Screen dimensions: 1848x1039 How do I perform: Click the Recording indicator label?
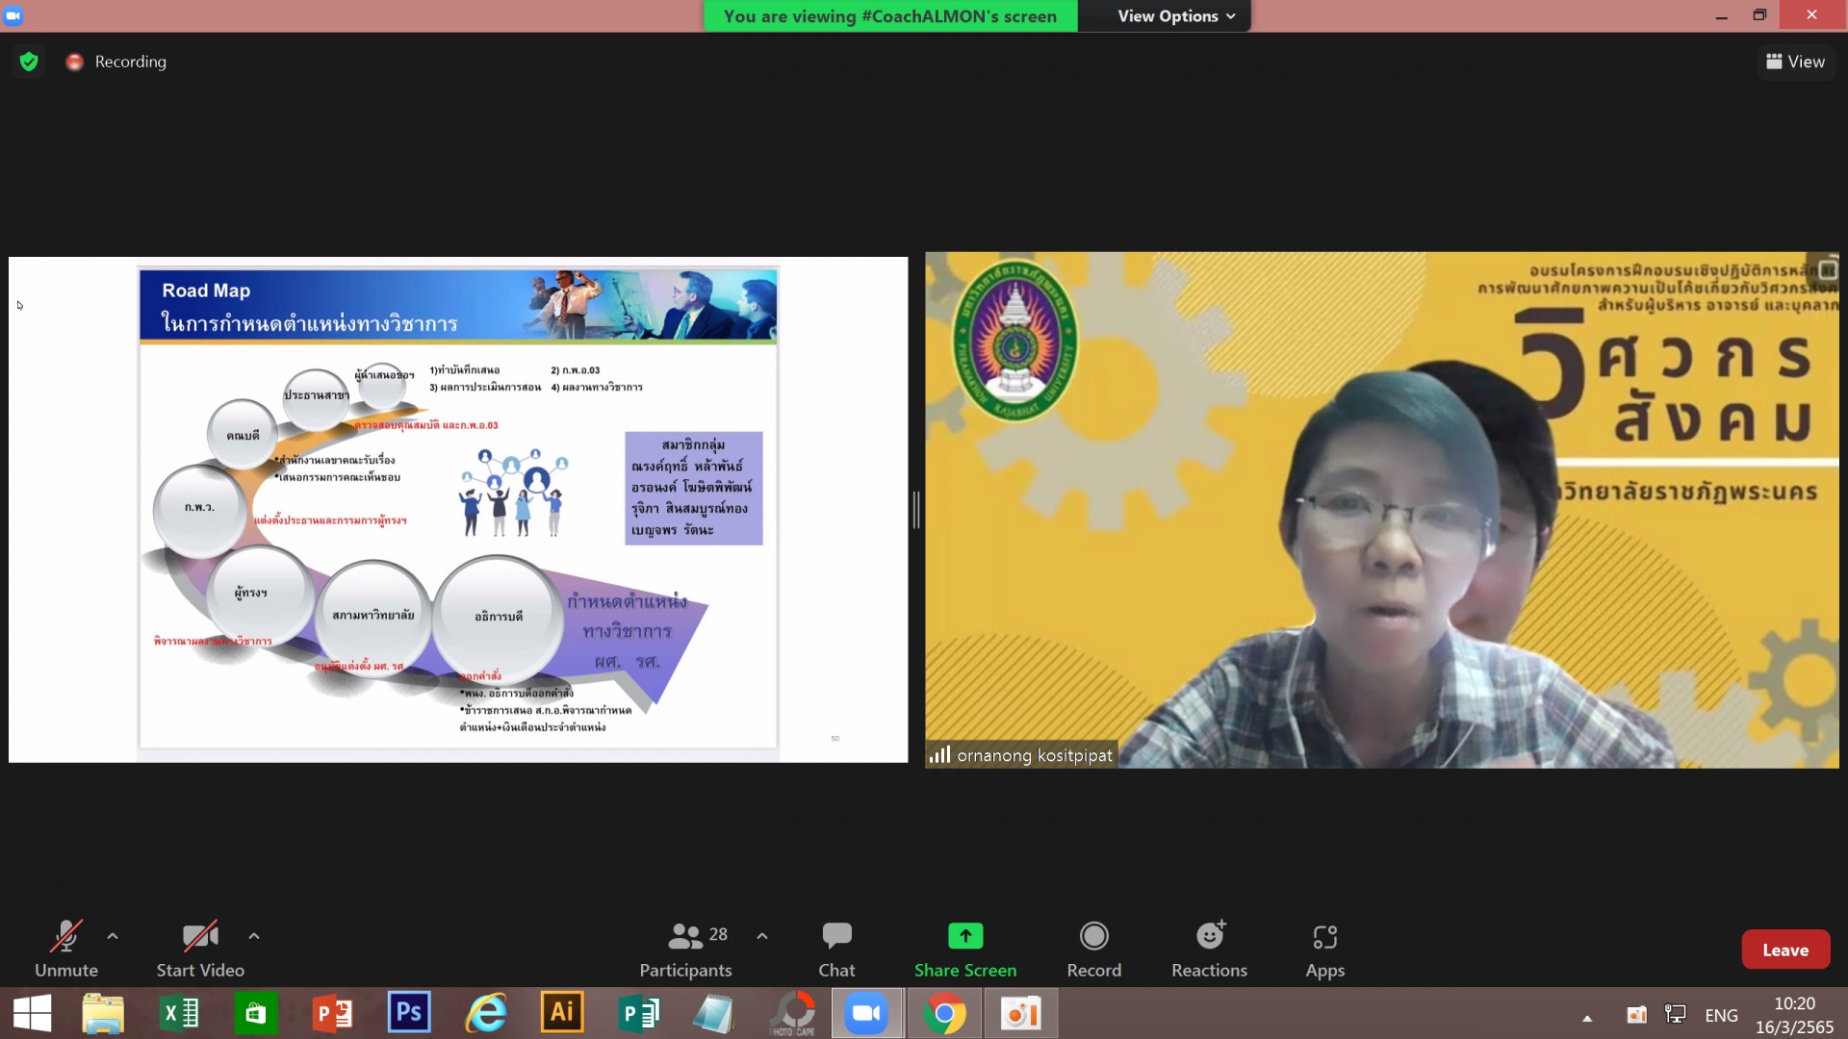pos(130,62)
